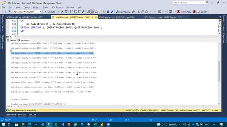Open the Properties side panel
The width and height of the screenshot is (227, 127).
coord(224,38)
